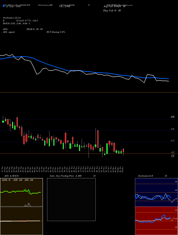This screenshot has width=178, height=235.
Task: Click the 'ADX signal:' label
Action: [x=9, y=32]
